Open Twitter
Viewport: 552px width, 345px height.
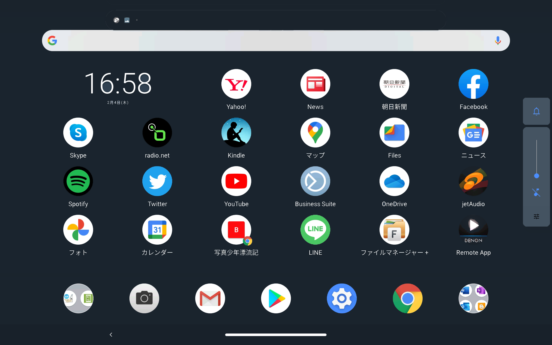pos(157,181)
